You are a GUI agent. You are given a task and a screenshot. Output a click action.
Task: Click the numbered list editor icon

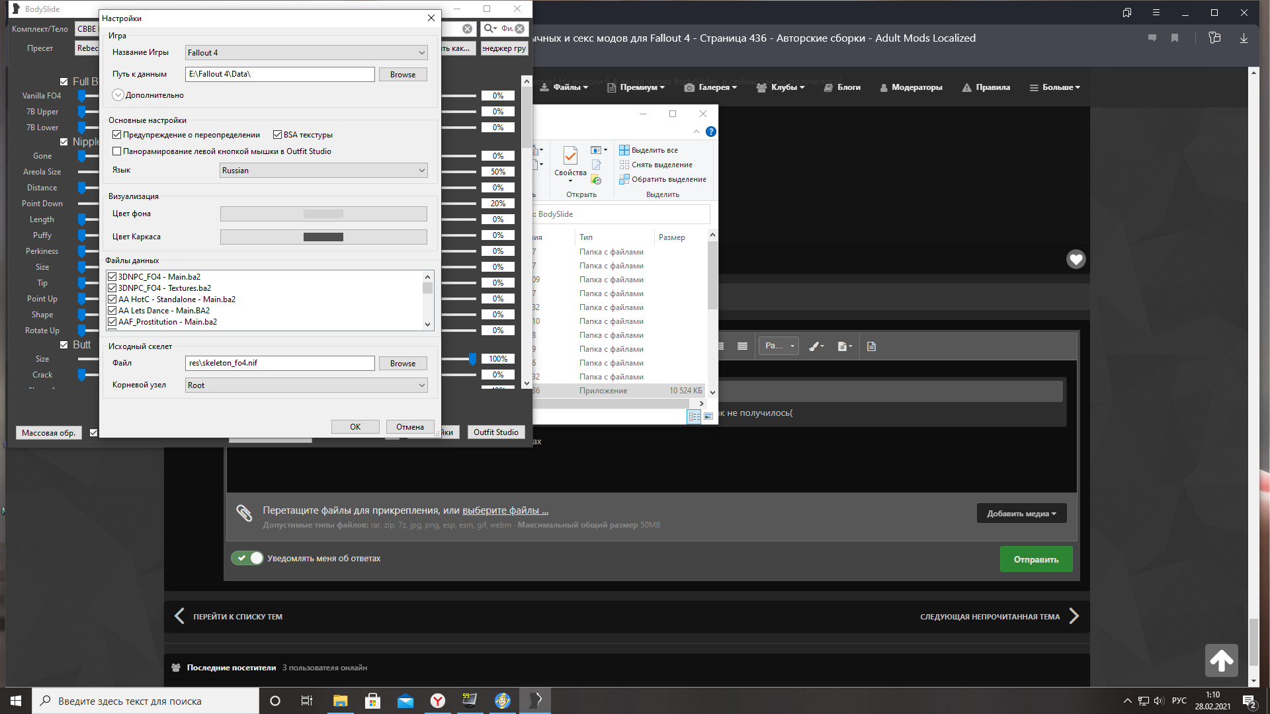click(x=742, y=346)
